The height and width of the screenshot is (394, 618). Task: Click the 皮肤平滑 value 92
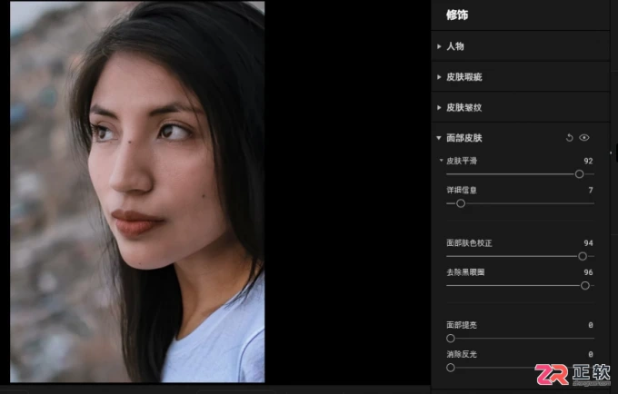588,161
